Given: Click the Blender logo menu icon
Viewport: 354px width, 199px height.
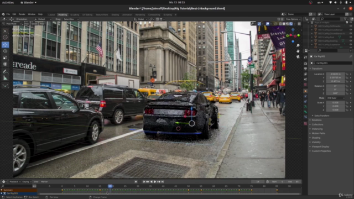Looking at the screenshot, I should [3, 14].
